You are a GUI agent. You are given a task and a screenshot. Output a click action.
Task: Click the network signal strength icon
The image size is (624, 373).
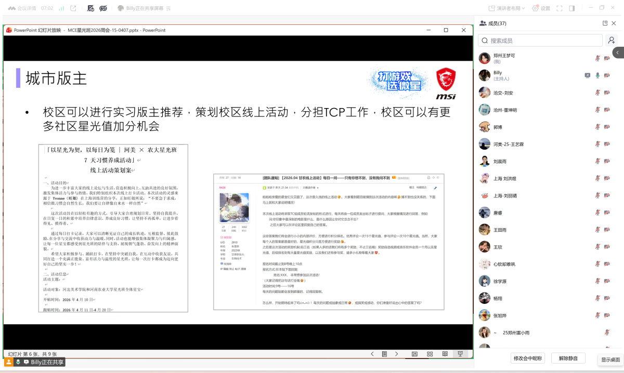(61, 8)
